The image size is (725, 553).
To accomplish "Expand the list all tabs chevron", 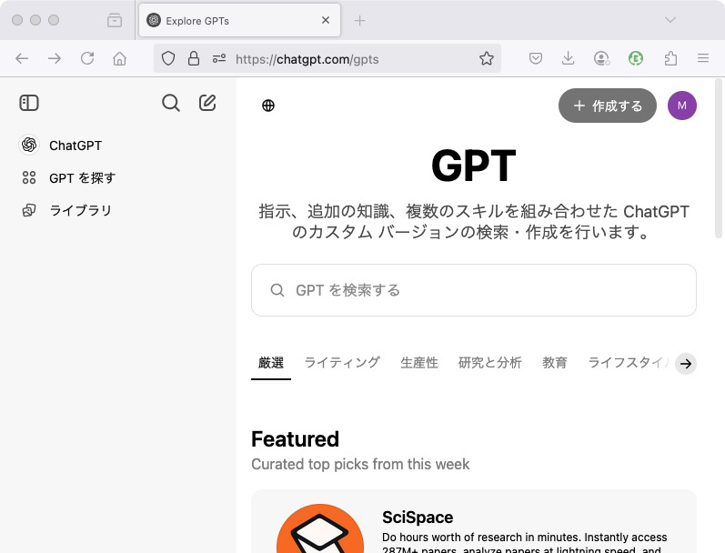I will pos(670,20).
